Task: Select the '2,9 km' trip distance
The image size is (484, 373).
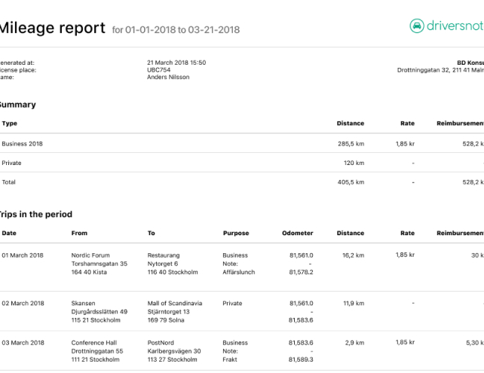Action: pyautogui.click(x=354, y=343)
